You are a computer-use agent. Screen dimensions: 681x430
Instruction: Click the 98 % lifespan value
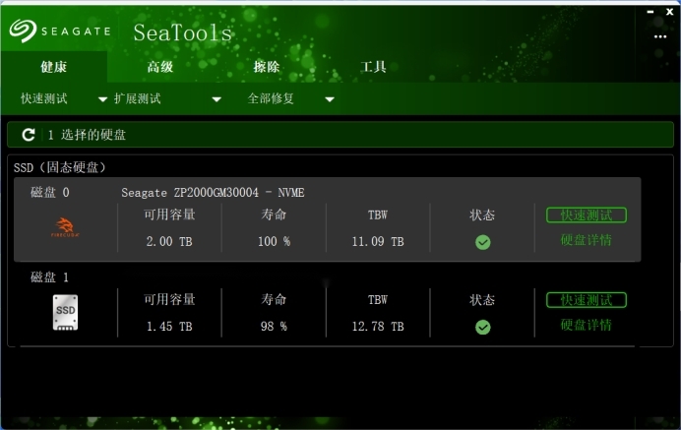[274, 327]
